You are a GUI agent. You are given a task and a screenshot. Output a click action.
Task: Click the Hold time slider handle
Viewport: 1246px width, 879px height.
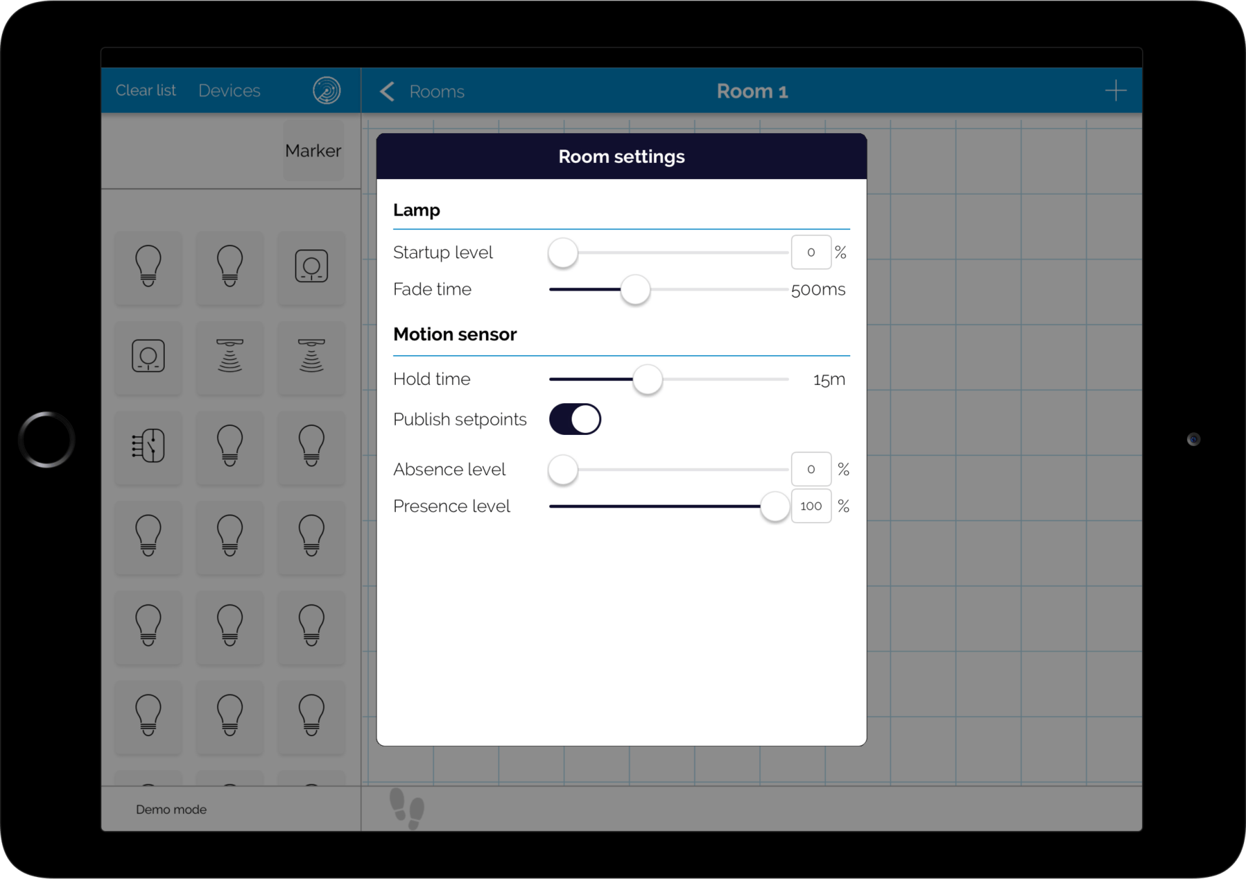[x=647, y=379]
